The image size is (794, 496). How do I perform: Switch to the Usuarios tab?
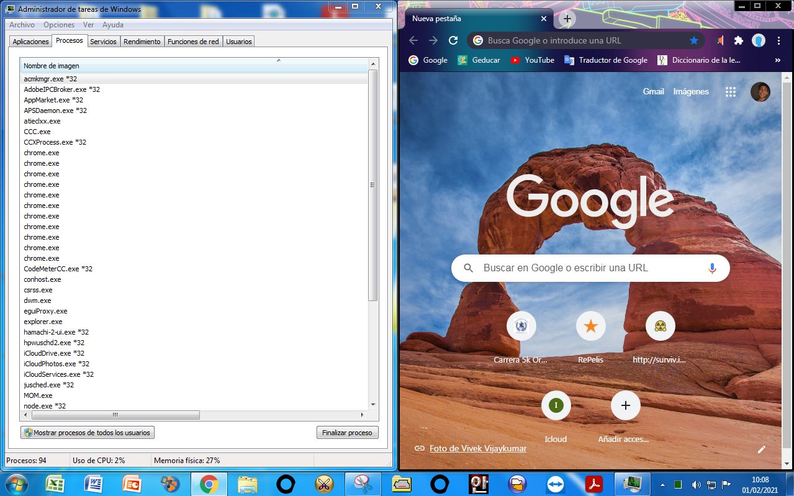[x=239, y=42]
